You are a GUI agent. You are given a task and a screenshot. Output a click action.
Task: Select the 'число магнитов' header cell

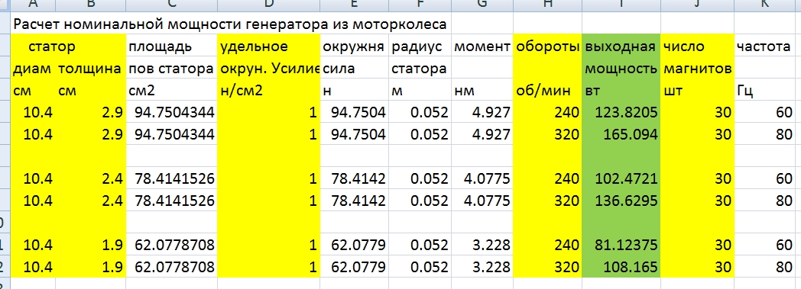pyautogui.click(x=697, y=47)
